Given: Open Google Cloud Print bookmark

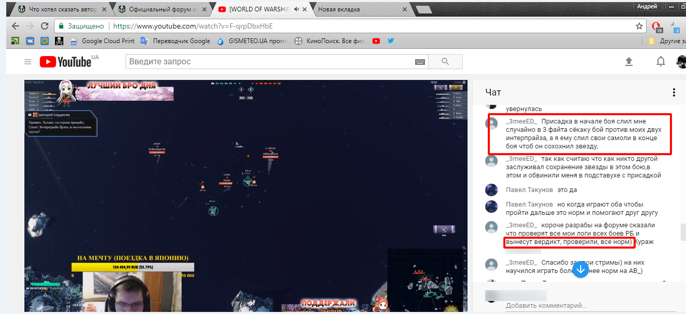Looking at the screenshot, I should click(x=102, y=41).
